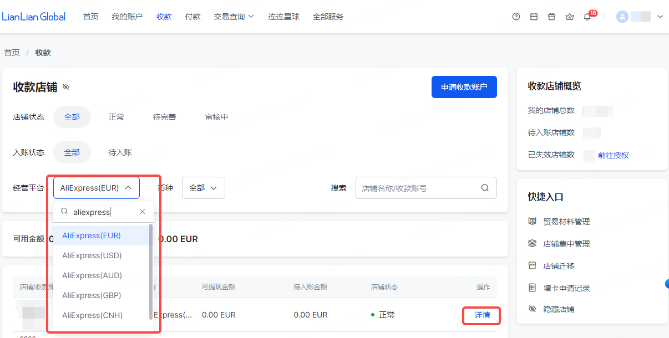Filter 入账状态 by 待入账
669x338 pixels.
pyautogui.click(x=120, y=152)
